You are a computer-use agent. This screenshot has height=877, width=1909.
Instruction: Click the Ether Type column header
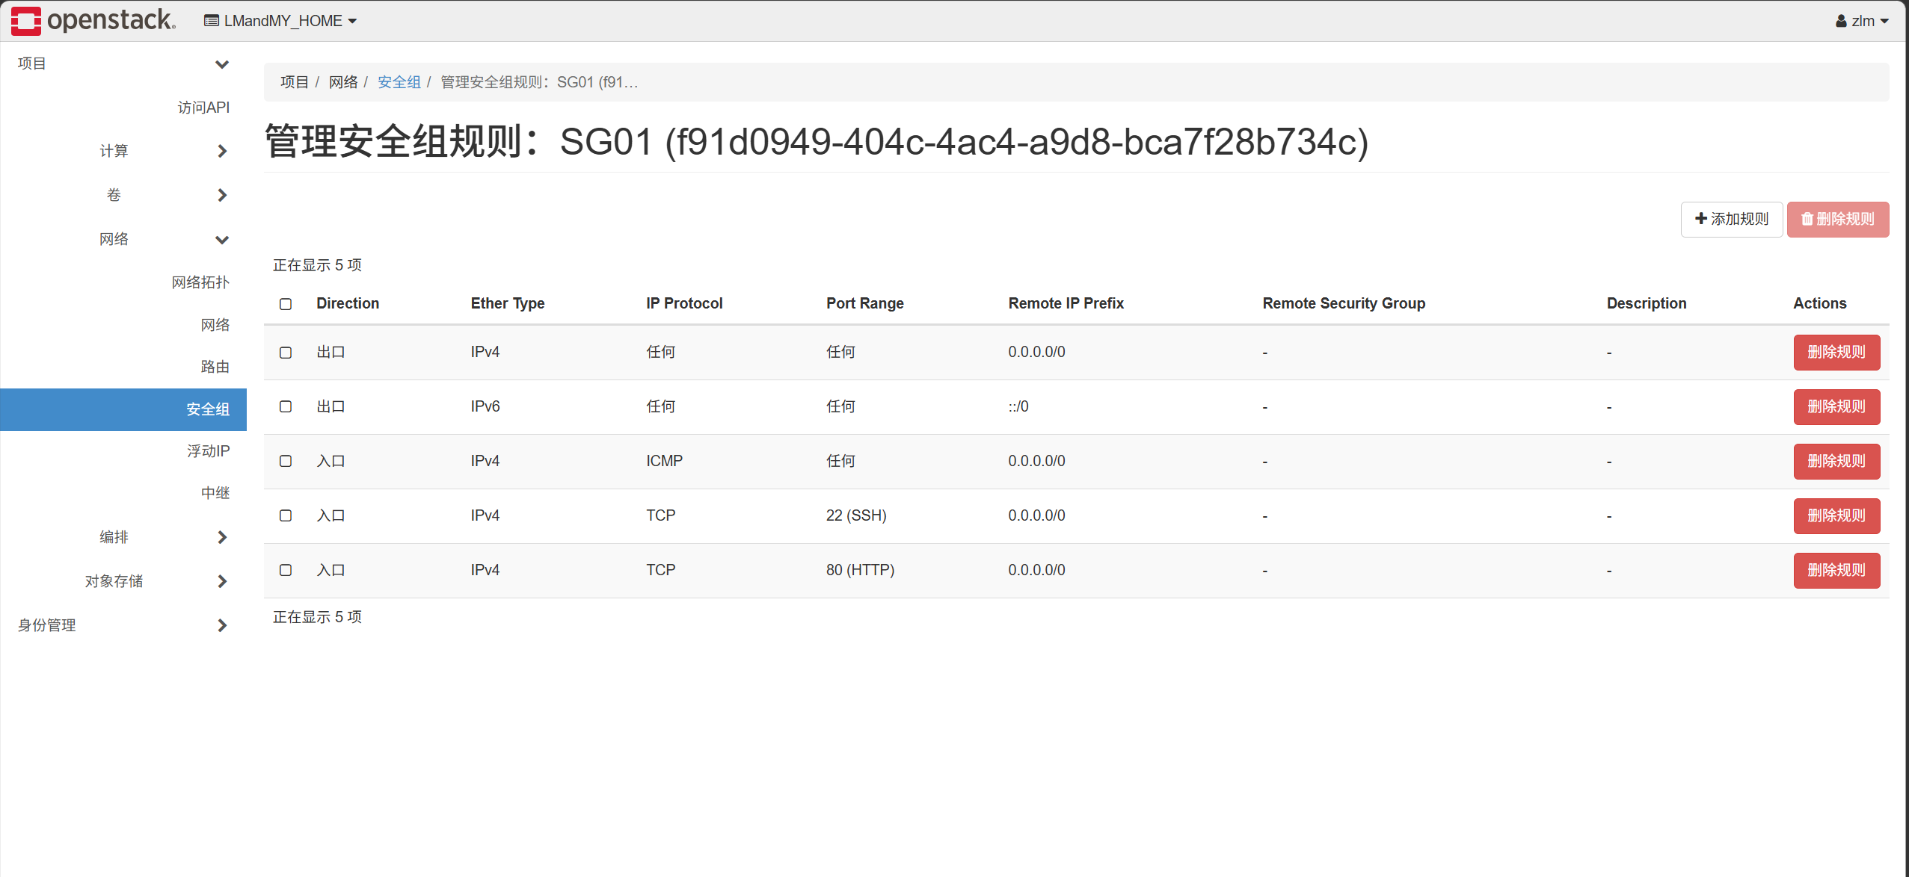tap(508, 303)
